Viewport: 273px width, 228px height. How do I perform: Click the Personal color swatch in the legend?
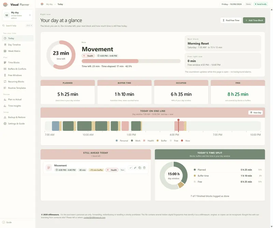point(117,140)
